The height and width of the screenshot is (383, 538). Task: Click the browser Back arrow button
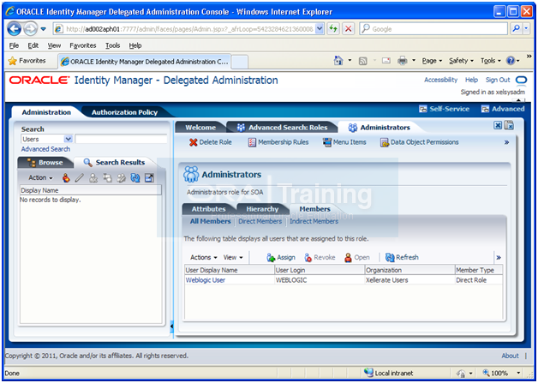click(x=15, y=29)
